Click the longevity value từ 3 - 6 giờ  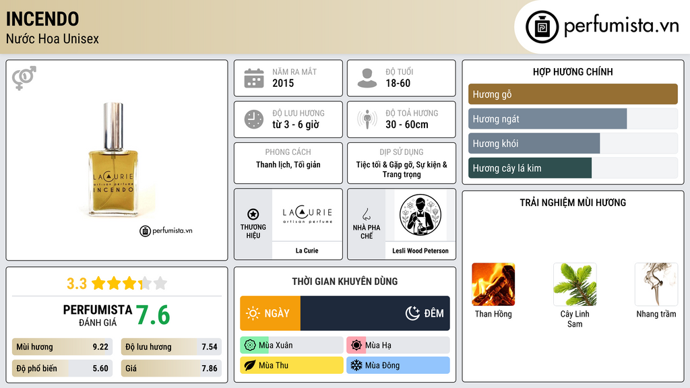click(296, 125)
